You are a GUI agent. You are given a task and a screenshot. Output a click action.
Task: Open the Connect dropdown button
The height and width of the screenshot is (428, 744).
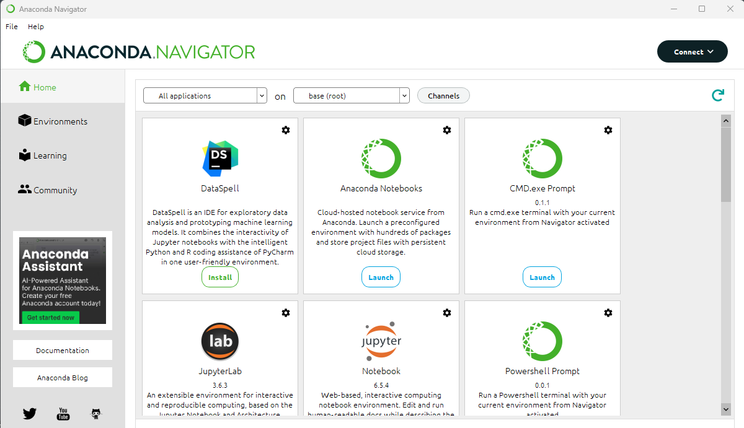pyautogui.click(x=693, y=52)
